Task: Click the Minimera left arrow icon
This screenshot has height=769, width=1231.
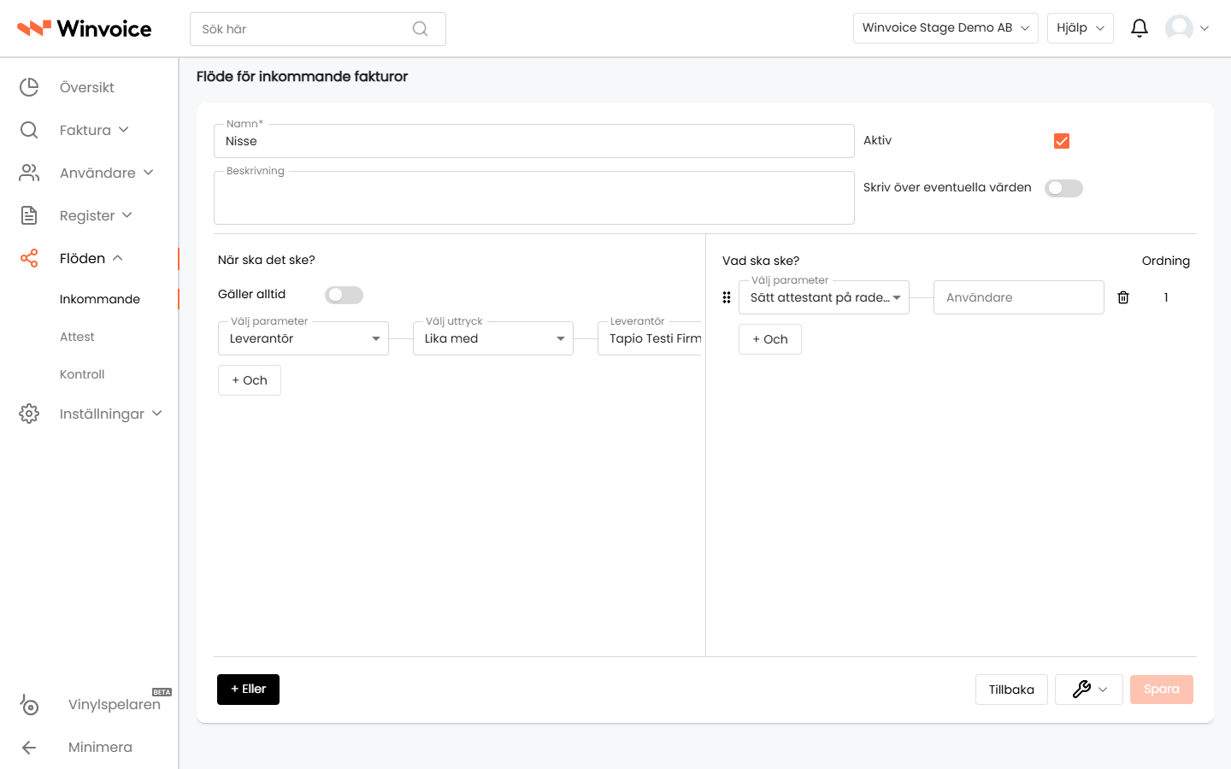Action: pos(29,748)
